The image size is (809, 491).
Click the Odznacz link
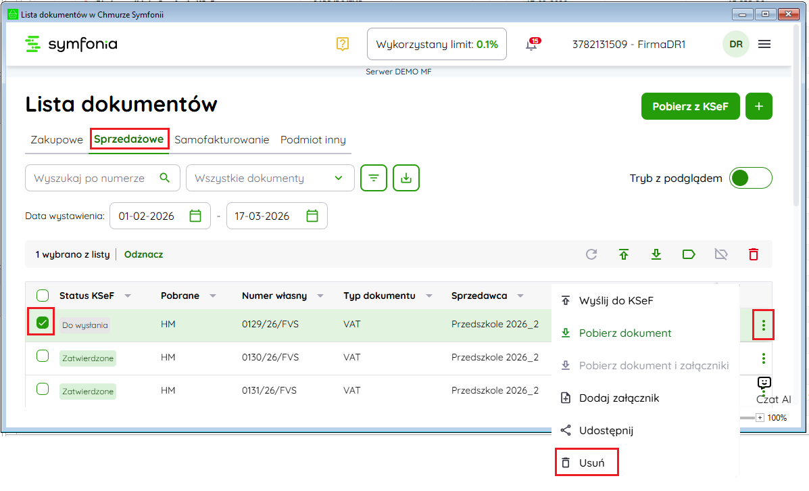tap(143, 255)
